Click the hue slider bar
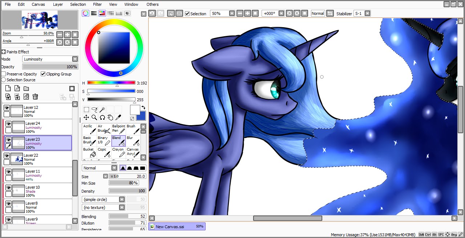 pos(111,83)
